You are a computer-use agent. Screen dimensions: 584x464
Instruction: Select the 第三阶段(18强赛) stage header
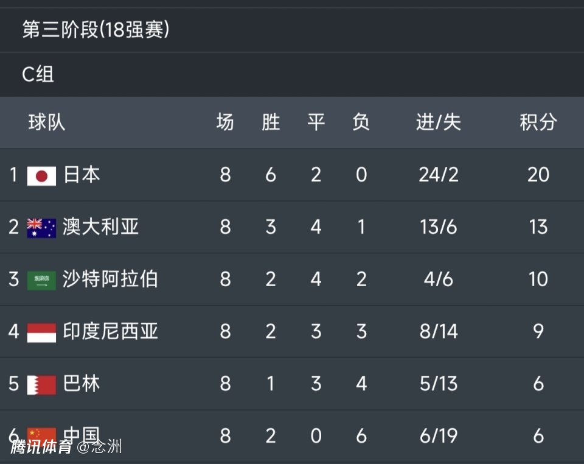coord(96,29)
